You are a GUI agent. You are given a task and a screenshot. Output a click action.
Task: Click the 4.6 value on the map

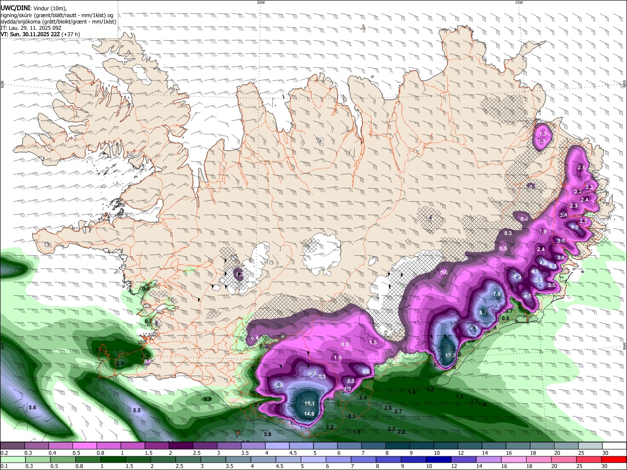tap(365, 372)
